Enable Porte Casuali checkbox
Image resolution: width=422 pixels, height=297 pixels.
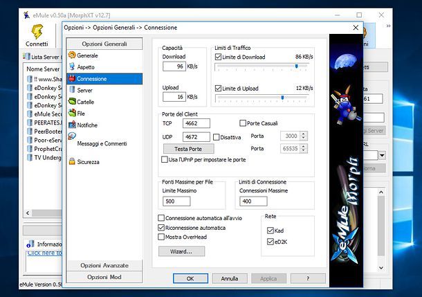pyautogui.click(x=243, y=123)
